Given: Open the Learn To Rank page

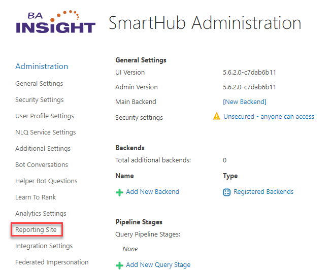Looking at the screenshot, I should pyautogui.click(x=36, y=197).
